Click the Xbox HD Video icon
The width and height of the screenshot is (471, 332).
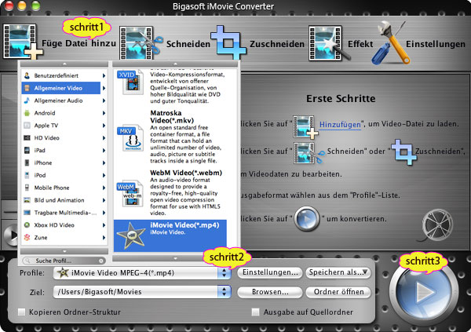pos(27,225)
